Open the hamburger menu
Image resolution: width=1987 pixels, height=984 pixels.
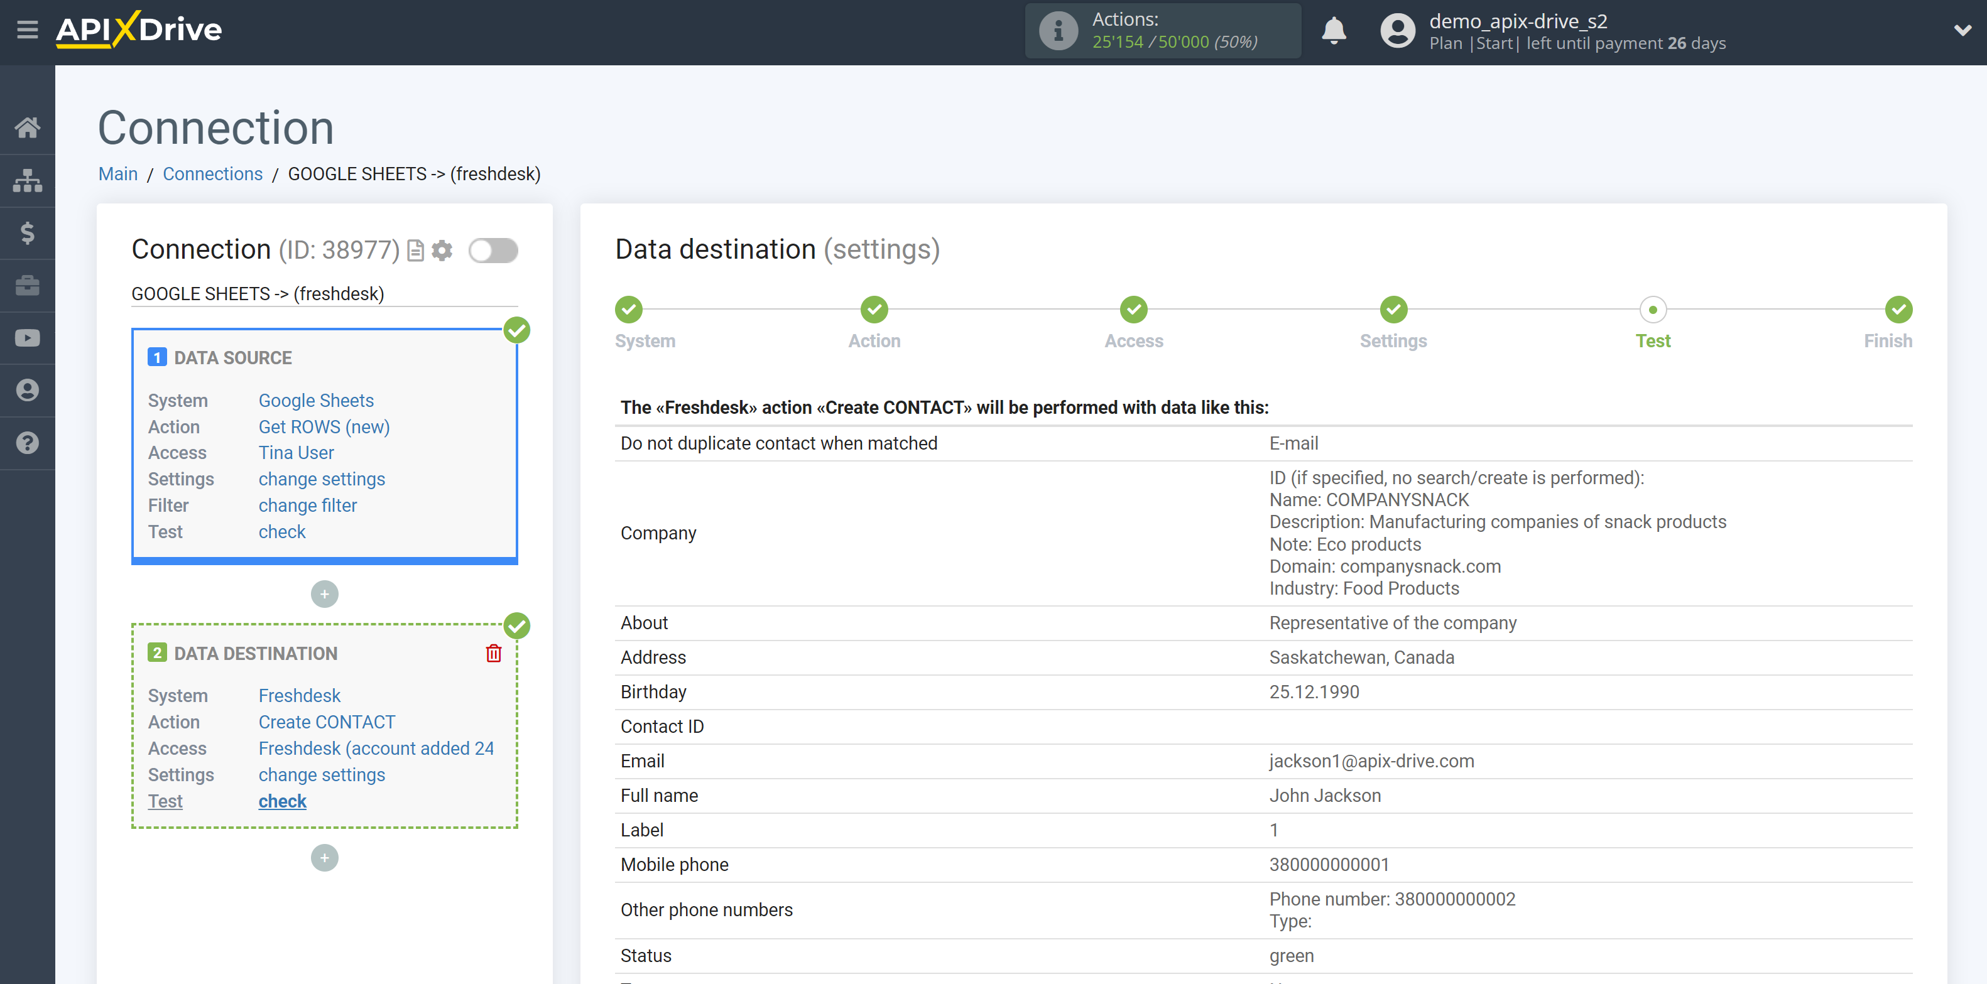point(27,30)
